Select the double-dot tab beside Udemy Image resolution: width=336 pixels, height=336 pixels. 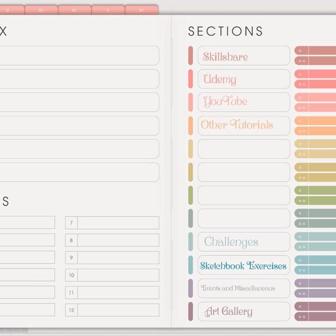click(315, 84)
